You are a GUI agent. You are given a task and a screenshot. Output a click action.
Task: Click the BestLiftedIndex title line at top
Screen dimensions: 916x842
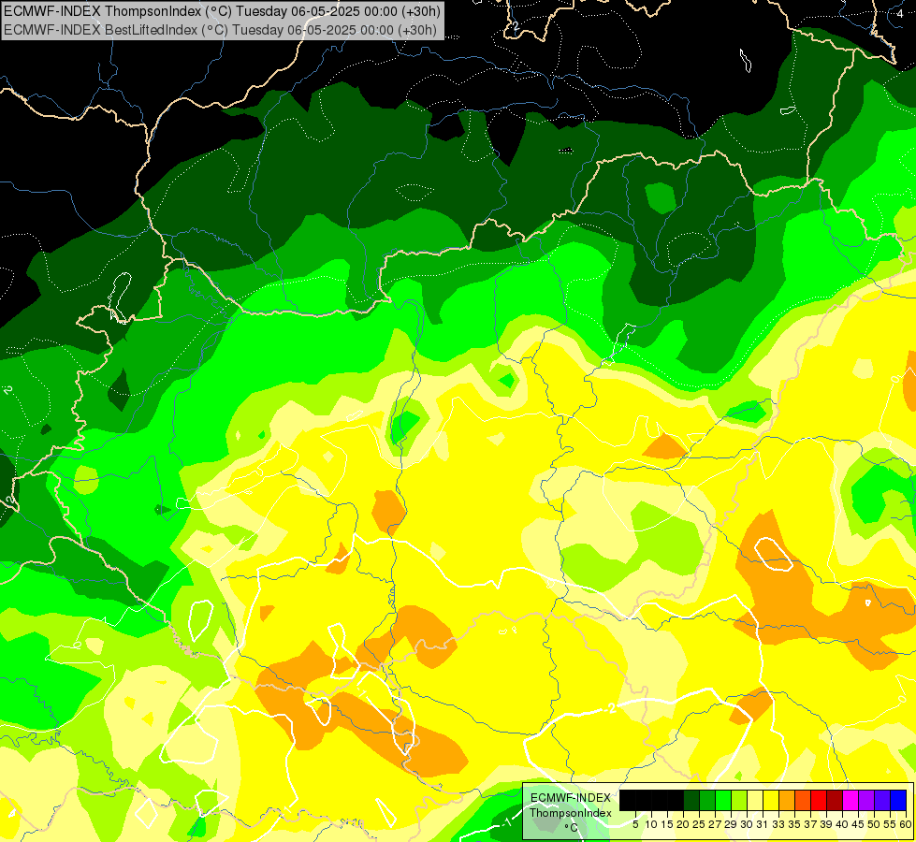[x=220, y=30]
